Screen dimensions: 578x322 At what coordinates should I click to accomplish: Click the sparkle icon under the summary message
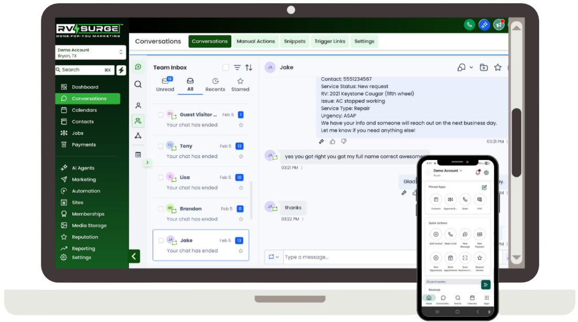322,142
